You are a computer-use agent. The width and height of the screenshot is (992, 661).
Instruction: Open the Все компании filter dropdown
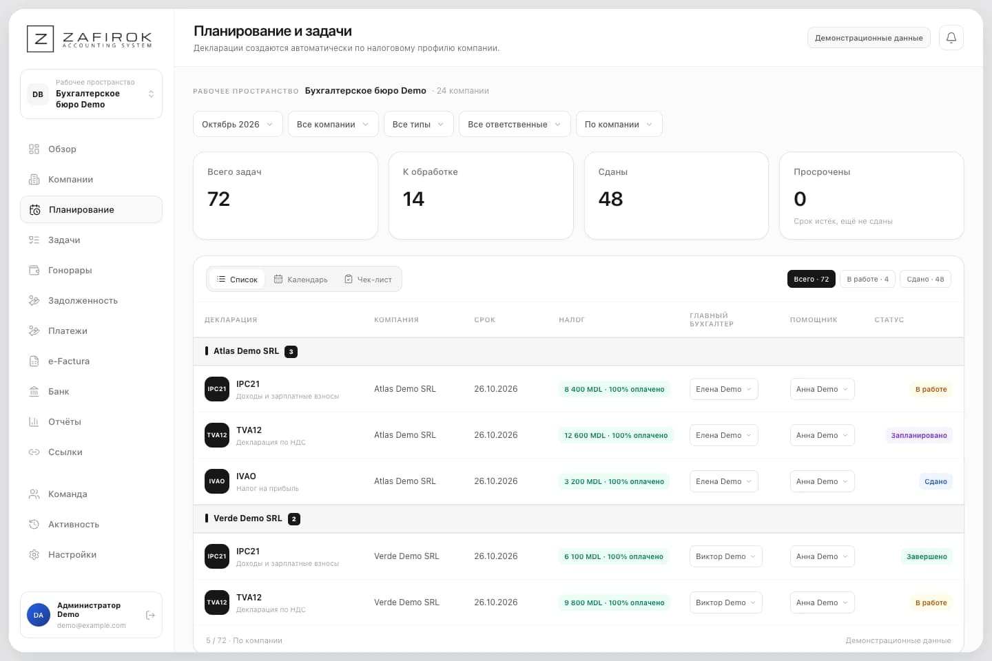click(333, 125)
